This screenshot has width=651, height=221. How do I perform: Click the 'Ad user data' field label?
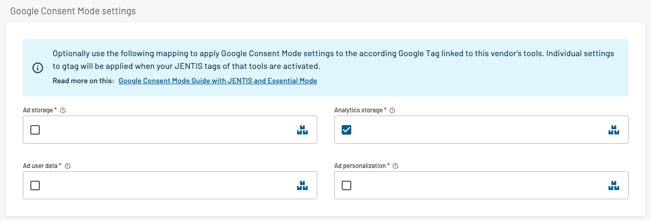tap(40, 166)
